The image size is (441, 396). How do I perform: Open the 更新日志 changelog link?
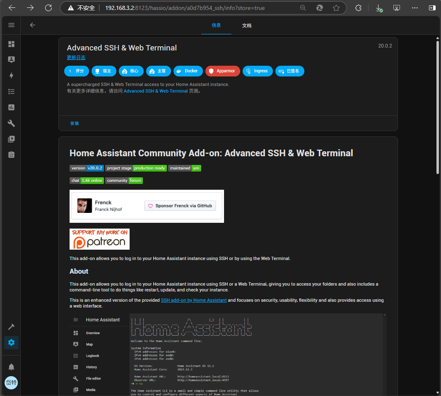[x=76, y=57]
